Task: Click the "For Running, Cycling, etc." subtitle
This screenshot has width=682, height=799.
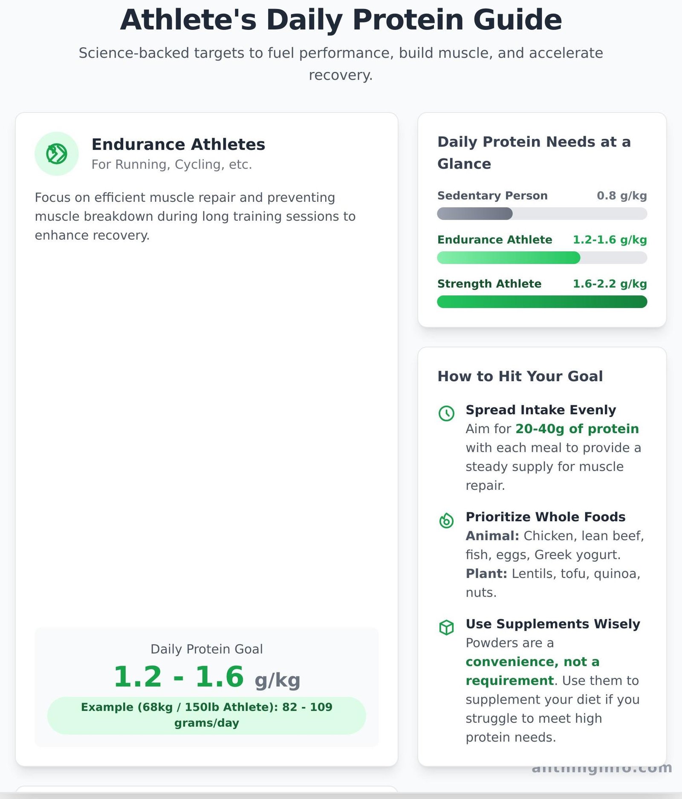Action: tap(171, 164)
